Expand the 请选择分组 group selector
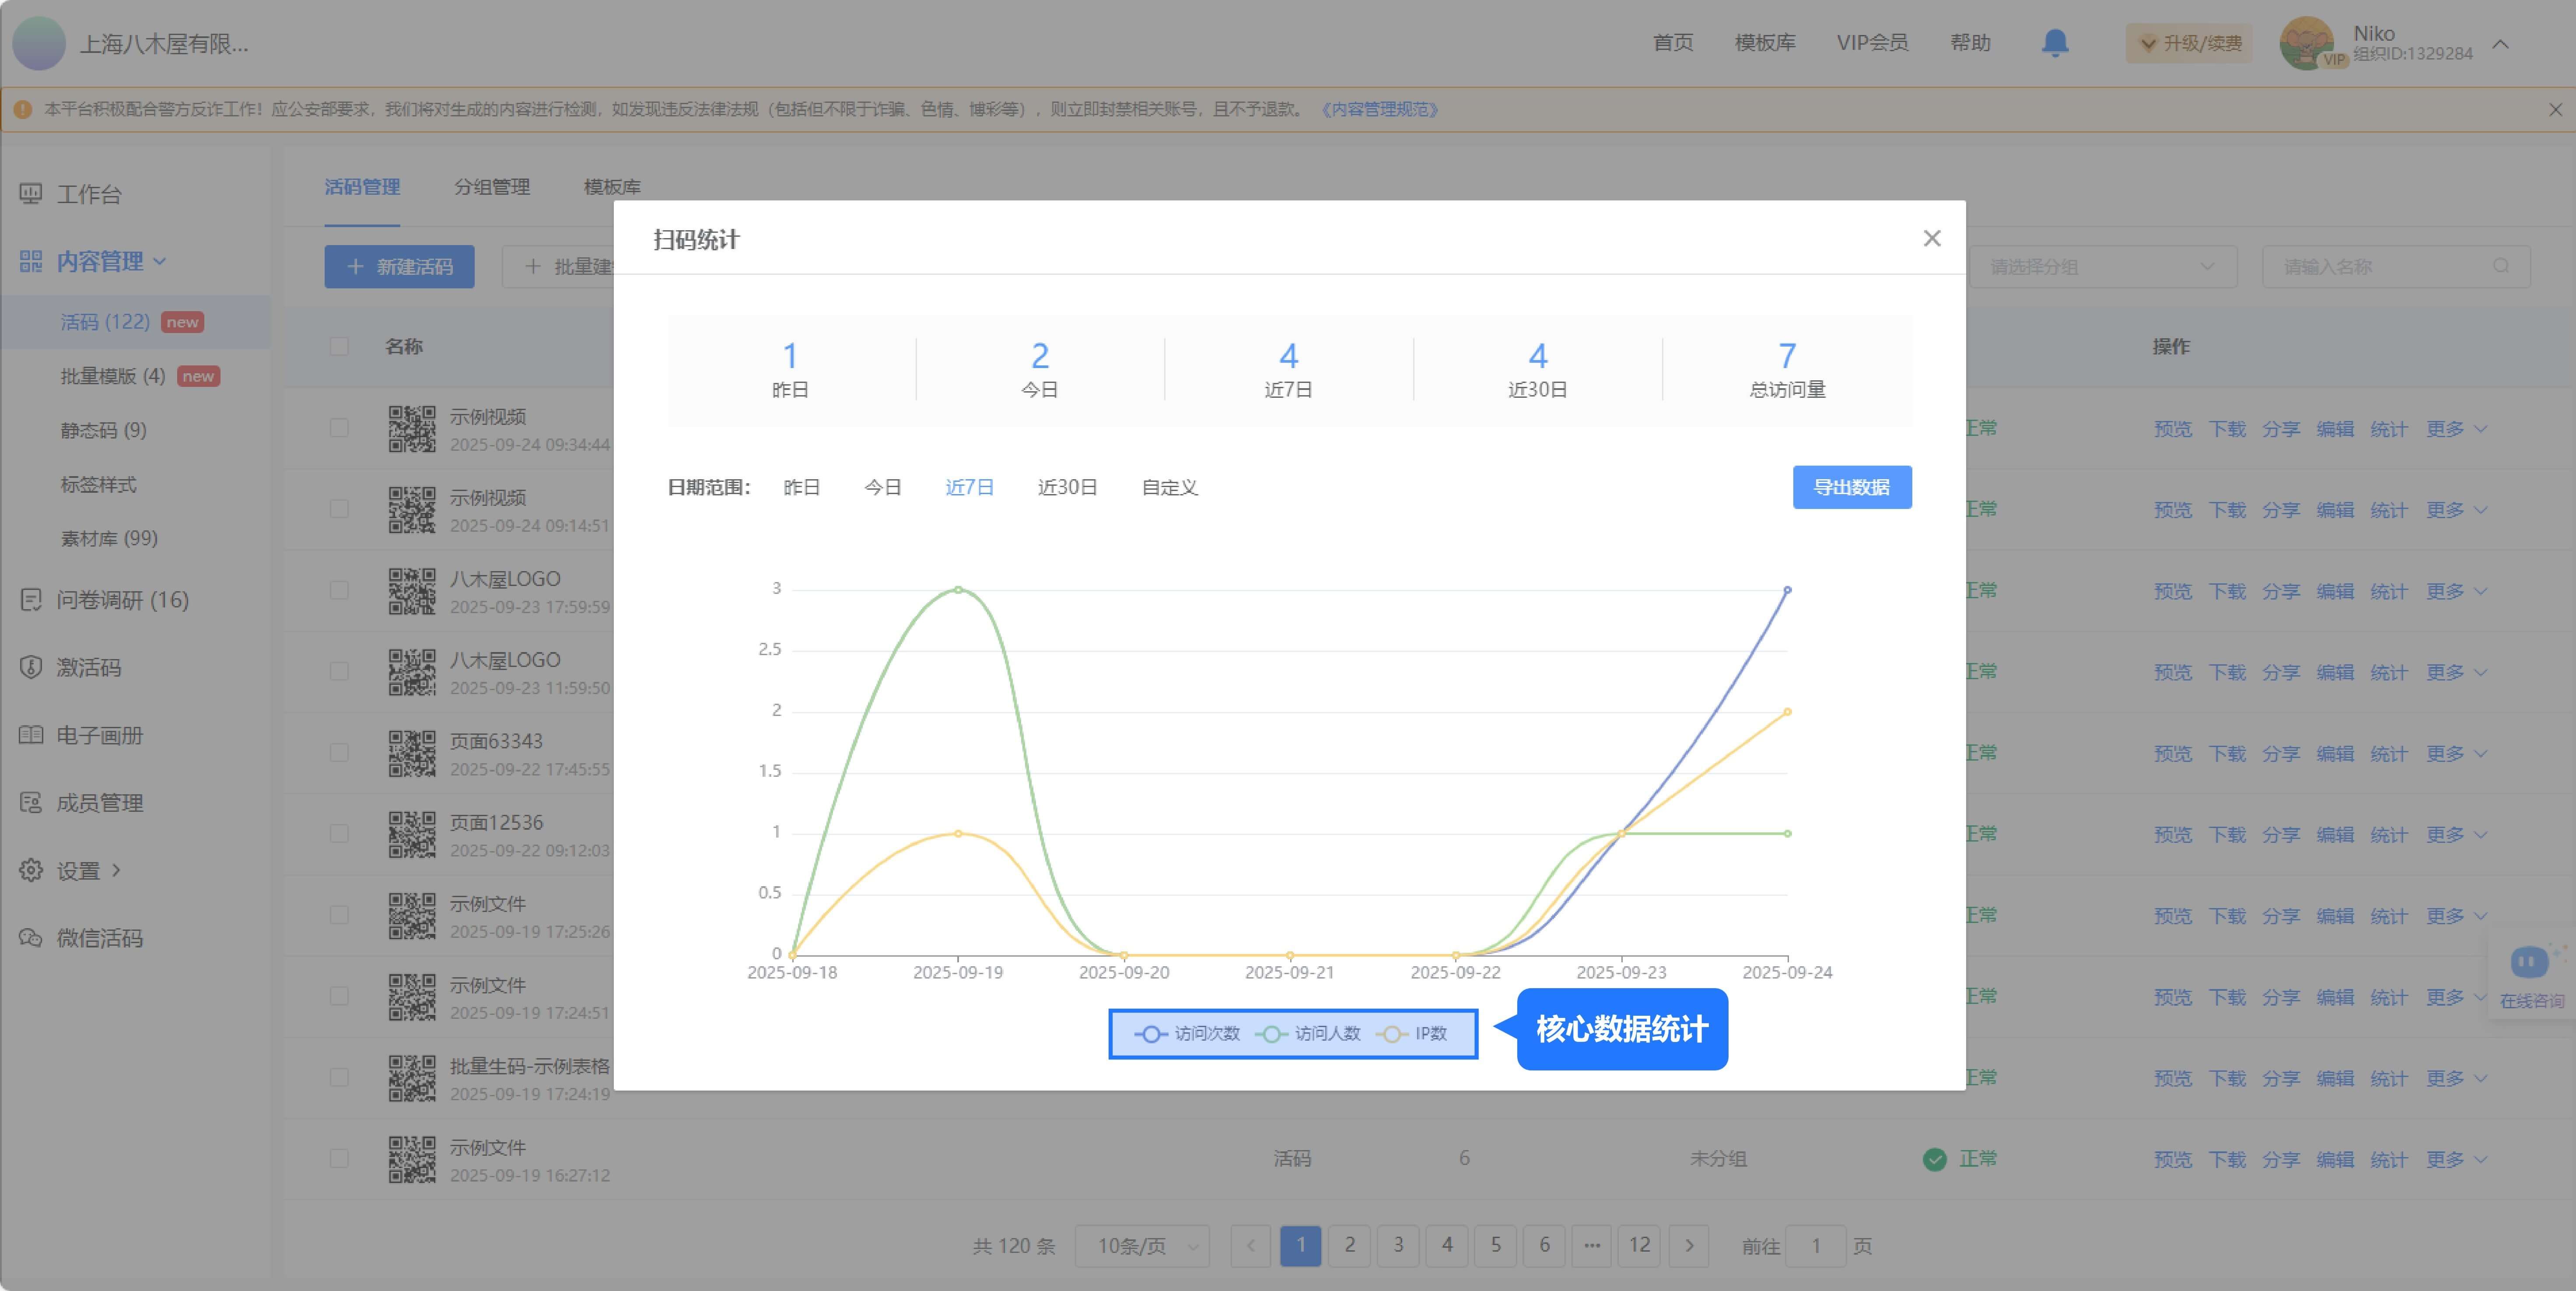This screenshot has height=1291, width=2576. (x=2104, y=266)
